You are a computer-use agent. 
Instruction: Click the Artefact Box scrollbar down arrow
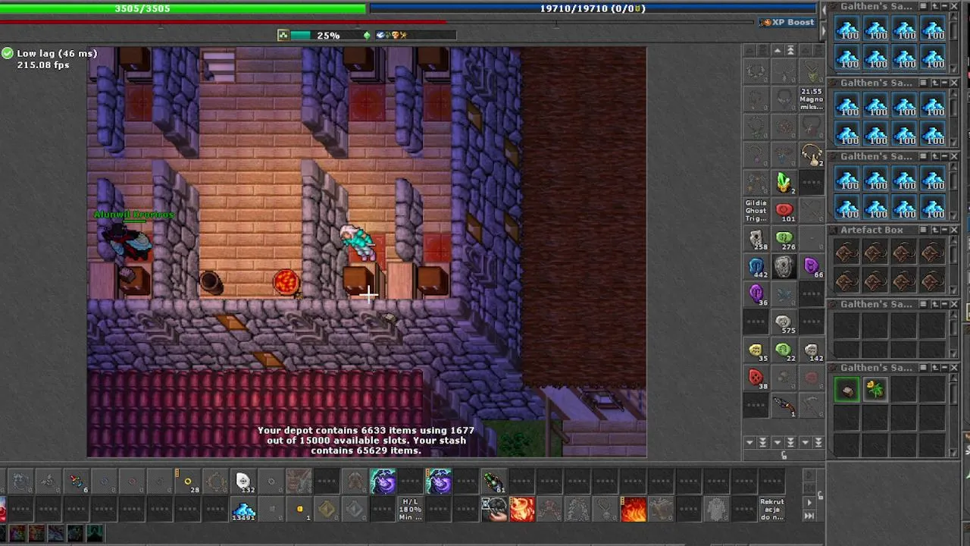pyautogui.click(x=954, y=290)
